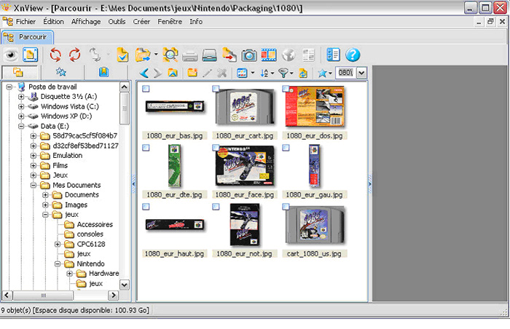
Task: Click the eye viewer icon in toolbar
Action: point(11,55)
